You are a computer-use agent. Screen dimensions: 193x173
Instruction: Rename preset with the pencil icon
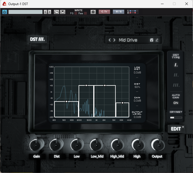tap(157, 40)
